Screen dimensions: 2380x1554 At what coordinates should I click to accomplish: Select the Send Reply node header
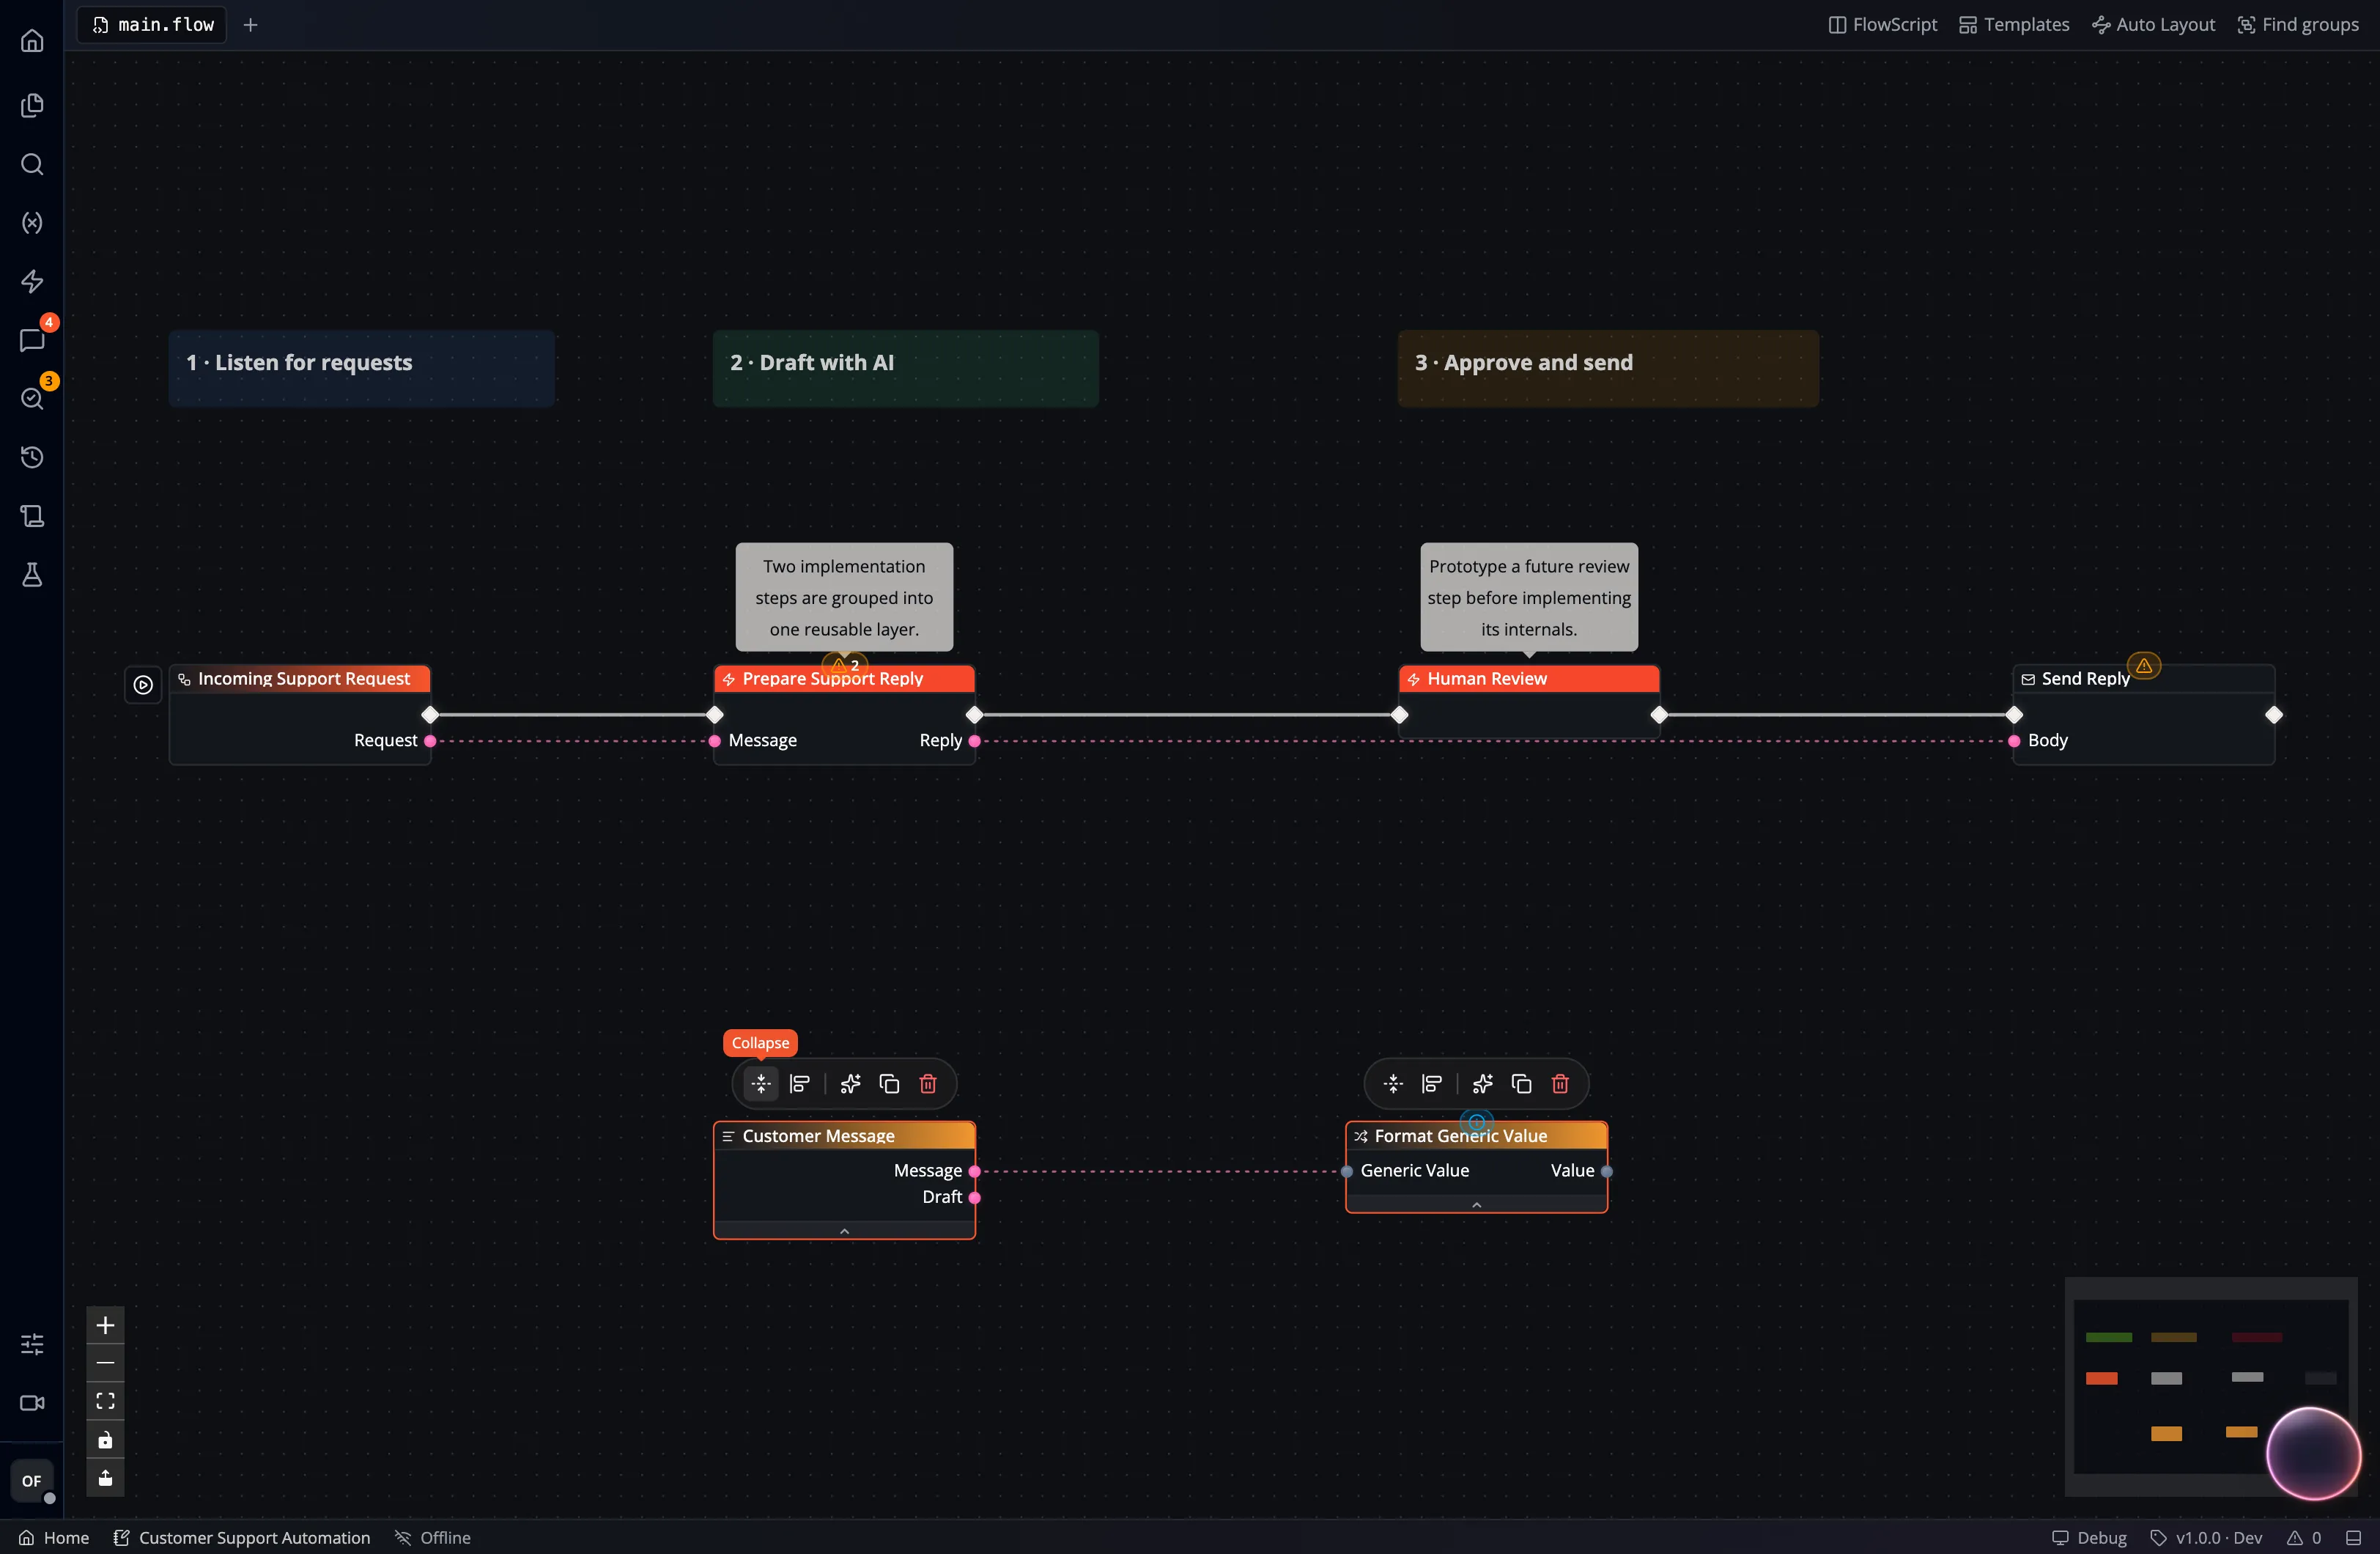2143,680
